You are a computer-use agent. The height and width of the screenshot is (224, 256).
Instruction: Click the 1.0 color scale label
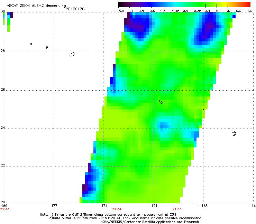point(250,11)
